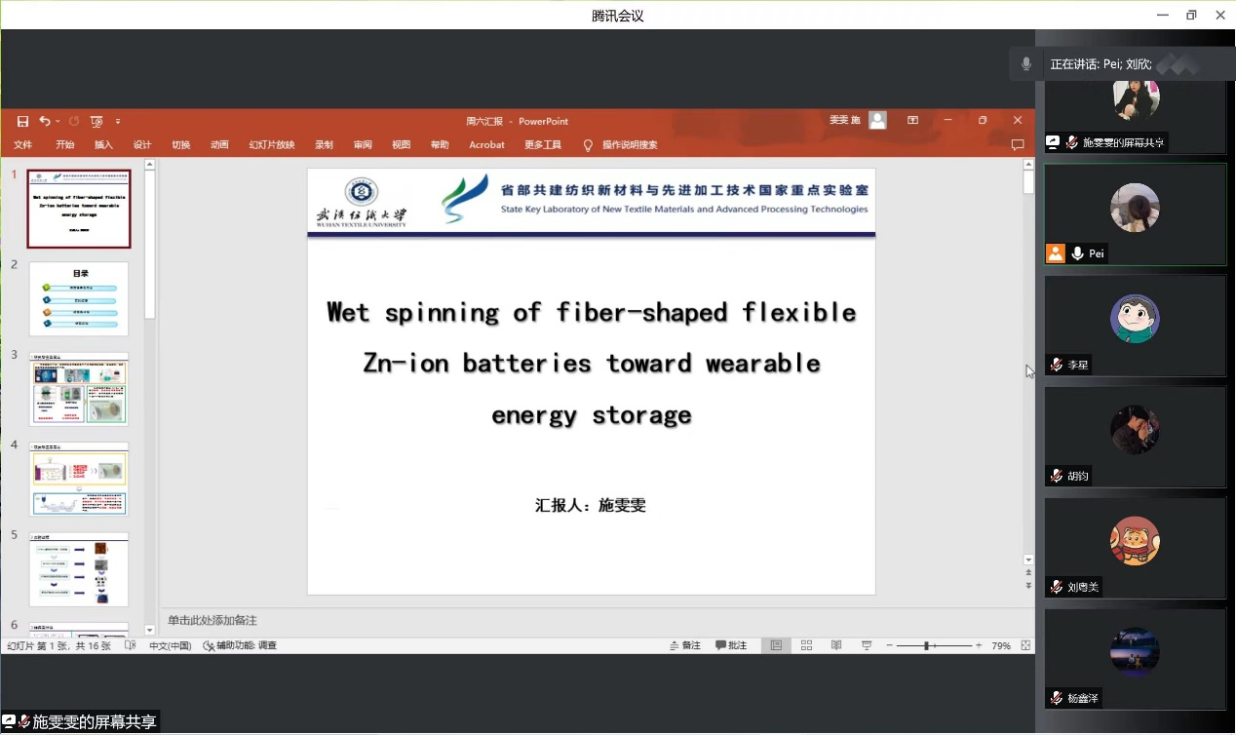Open ribbon display options button
Screen dimensions: 1236x735
912,121
